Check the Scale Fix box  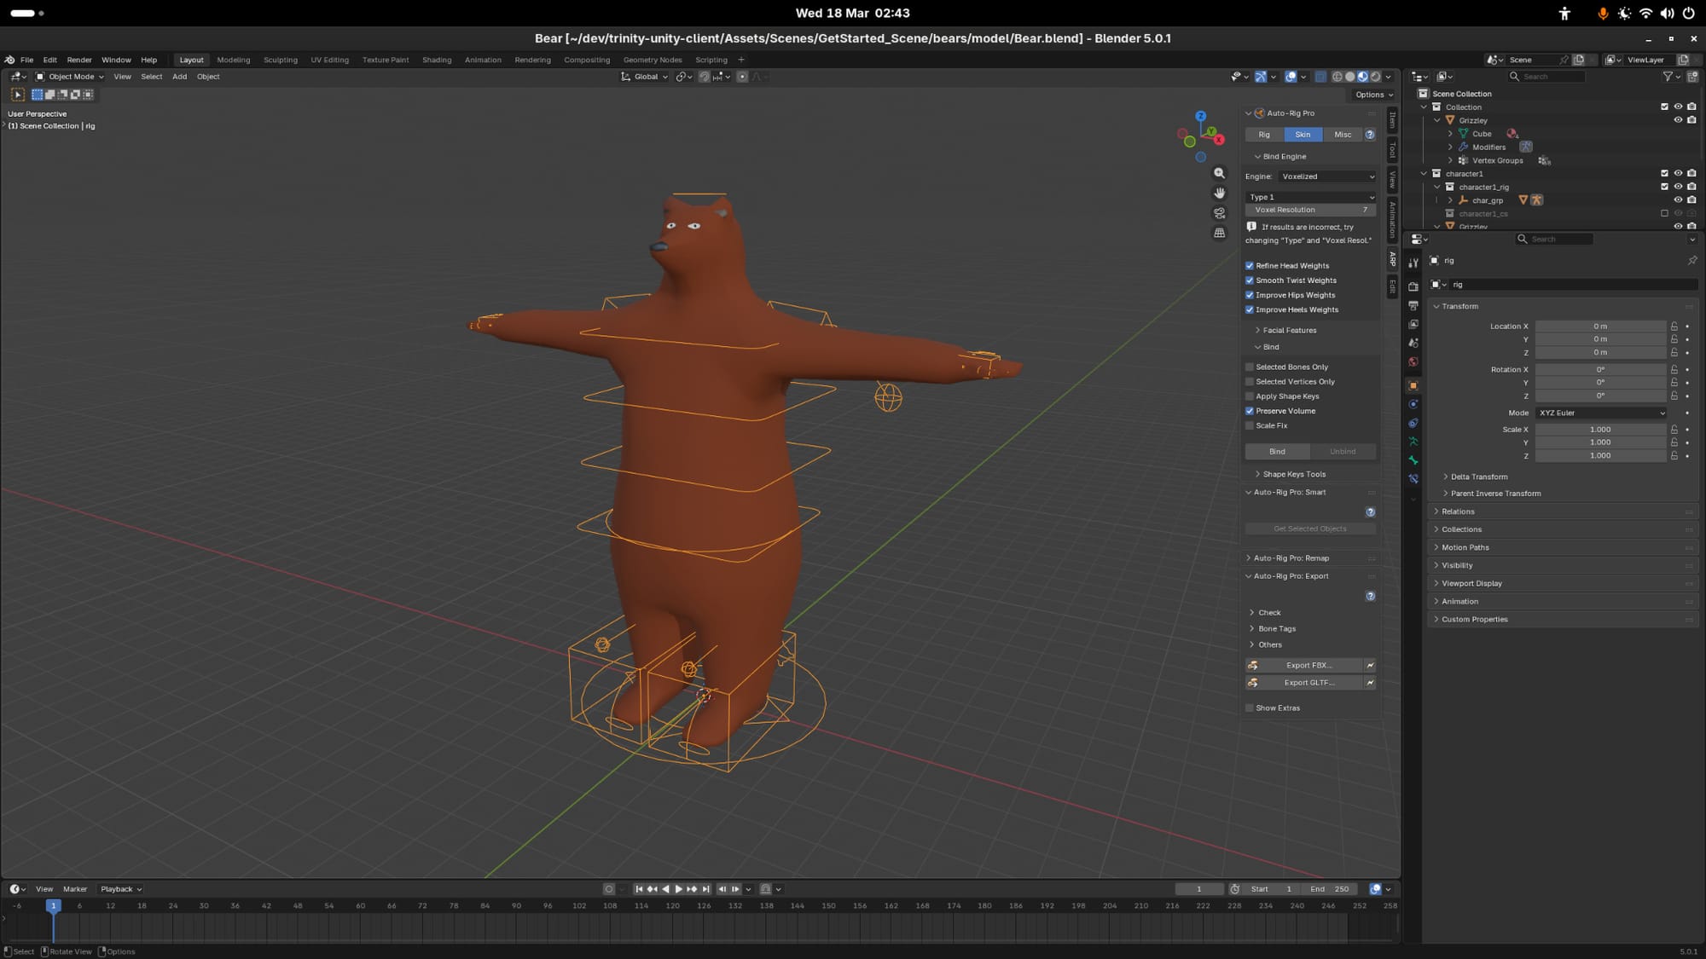(x=1250, y=425)
